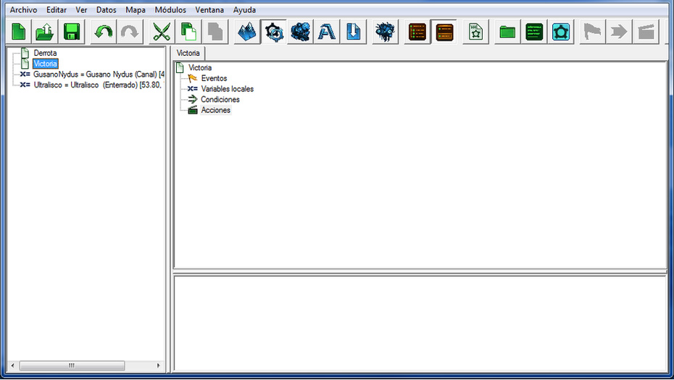Click the green floppy disk Save icon
Screen dimensions: 674x380
(x=72, y=32)
